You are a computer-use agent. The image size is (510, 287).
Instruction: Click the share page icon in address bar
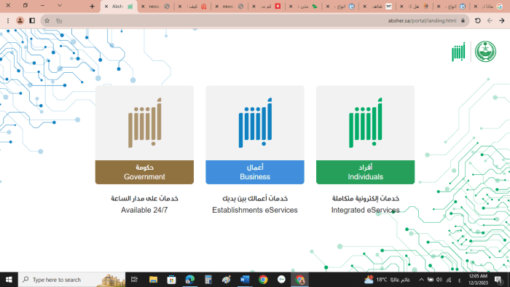[x=59, y=20]
